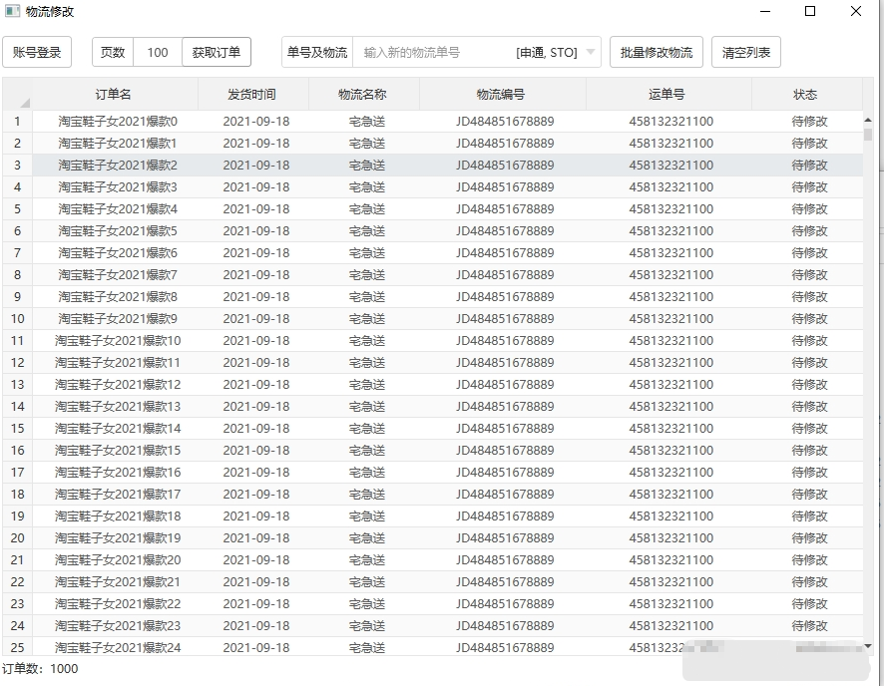Click the app icon in the title bar
885x686 pixels.
click(x=12, y=12)
